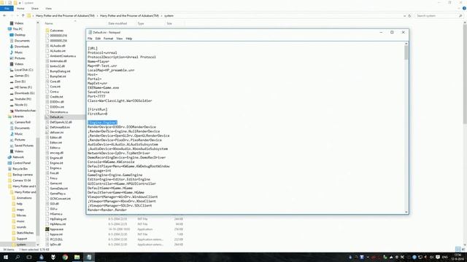Viewport: 467px width, 262px height.
Task: Switch to Explorer's Share ribbon tab
Action: pos(35,9)
